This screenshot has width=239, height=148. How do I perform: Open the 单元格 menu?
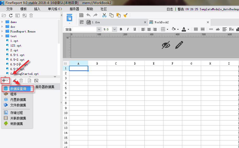(55, 9)
